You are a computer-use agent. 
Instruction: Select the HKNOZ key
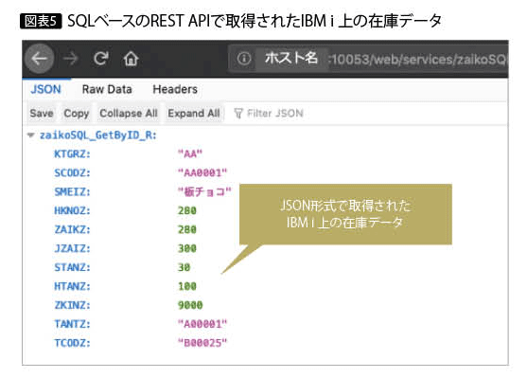[72, 210]
